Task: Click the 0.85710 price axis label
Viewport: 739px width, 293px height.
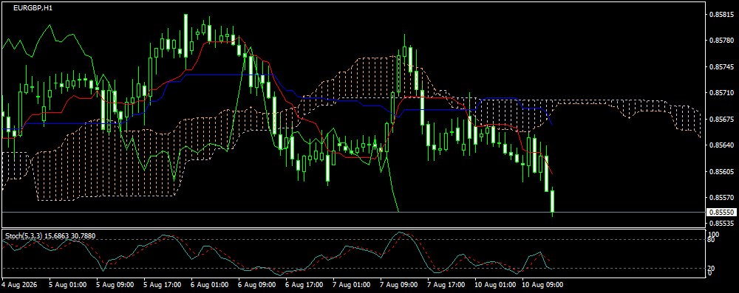Action: tap(722, 93)
